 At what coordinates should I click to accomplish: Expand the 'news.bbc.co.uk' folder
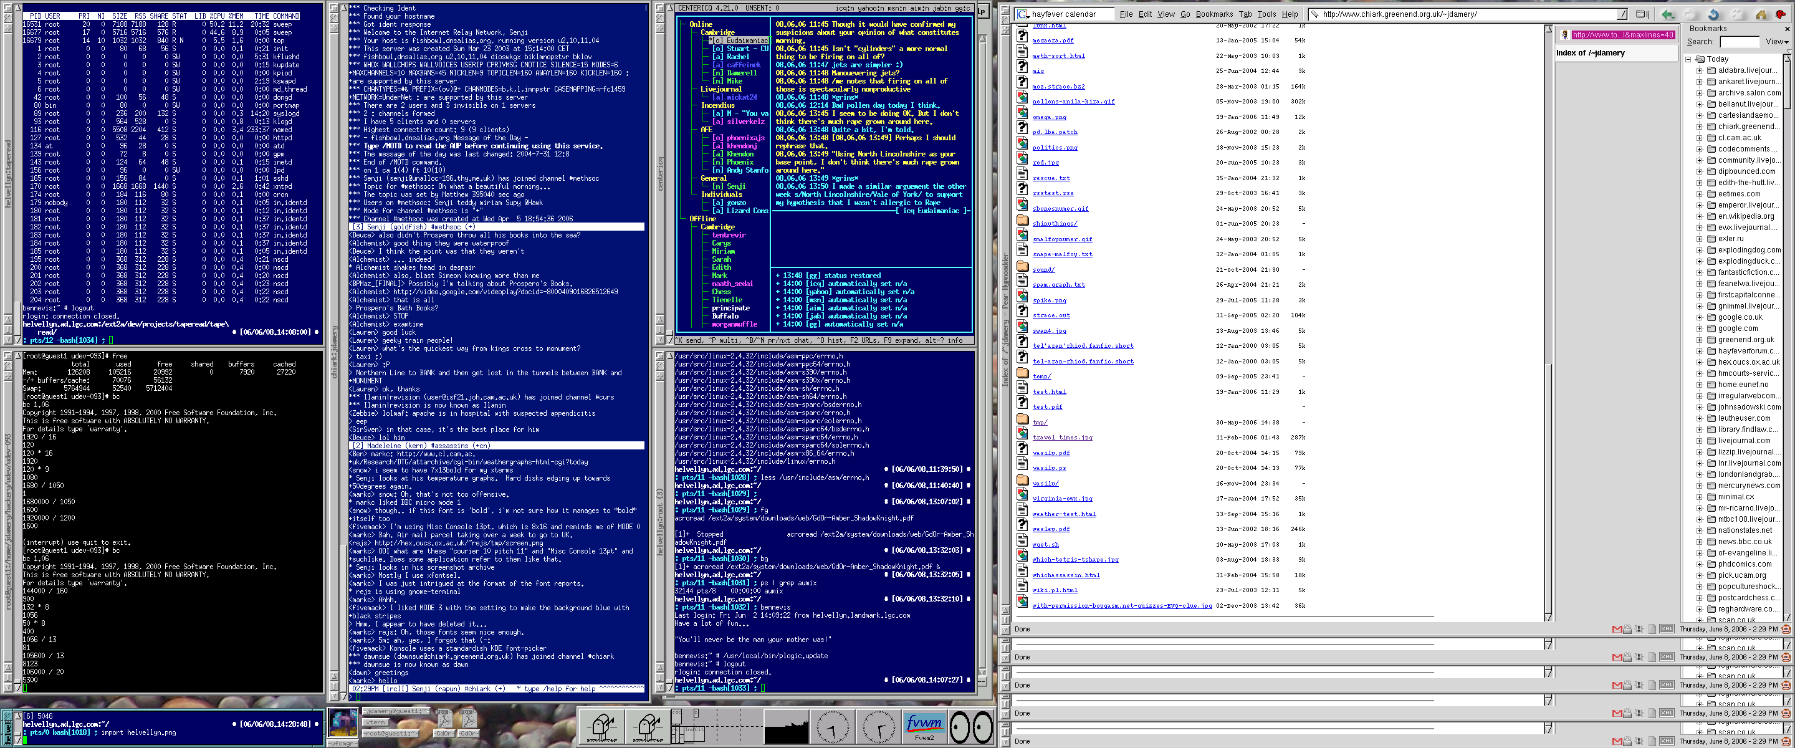click(x=1699, y=542)
